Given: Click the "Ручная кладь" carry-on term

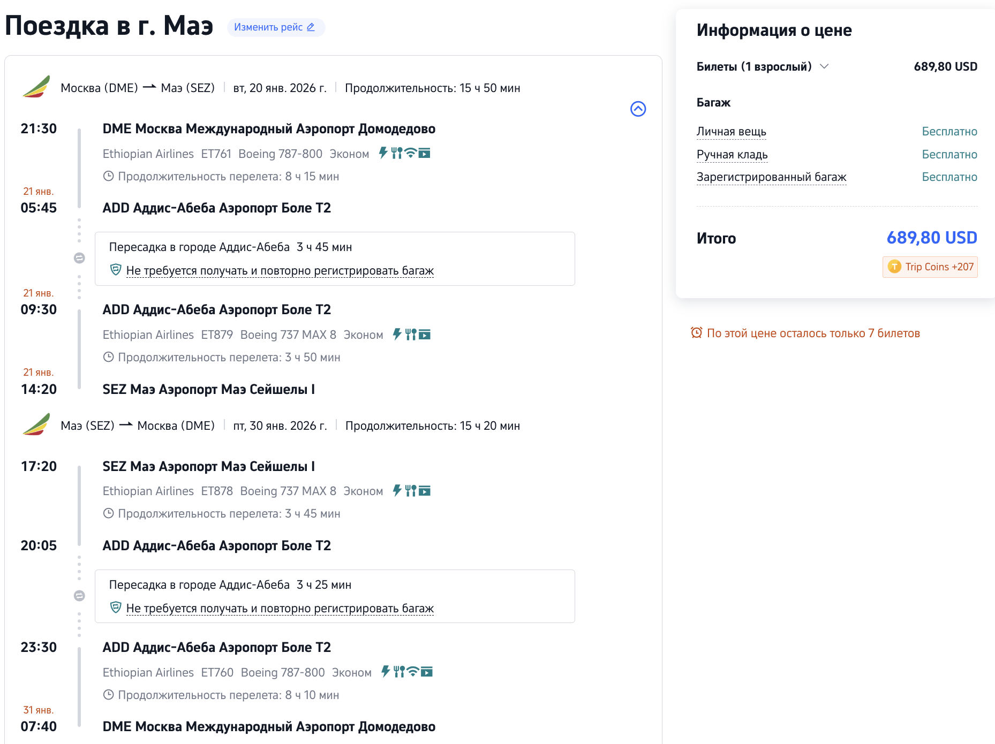Looking at the screenshot, I should coord(732,155).
